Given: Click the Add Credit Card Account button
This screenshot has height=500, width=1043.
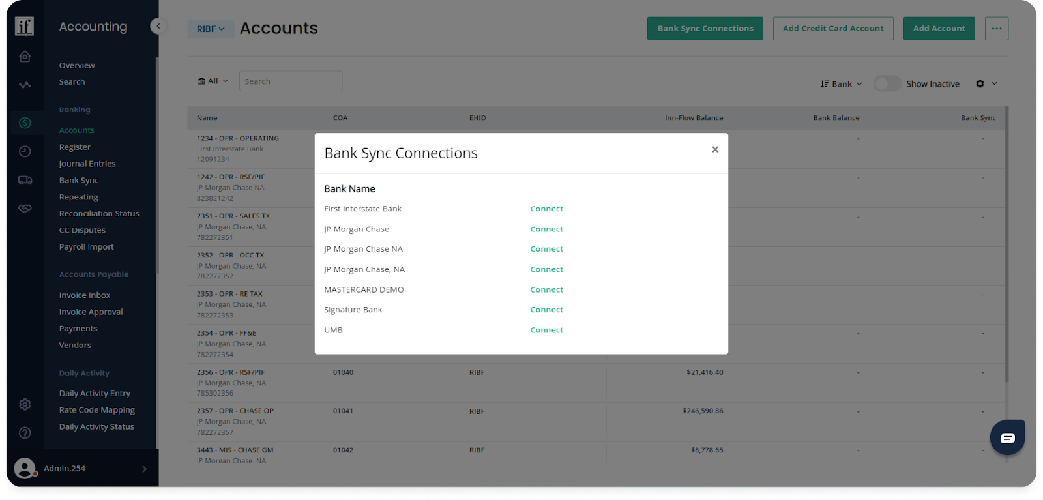Looking at the screenshot, I should 832,29.
